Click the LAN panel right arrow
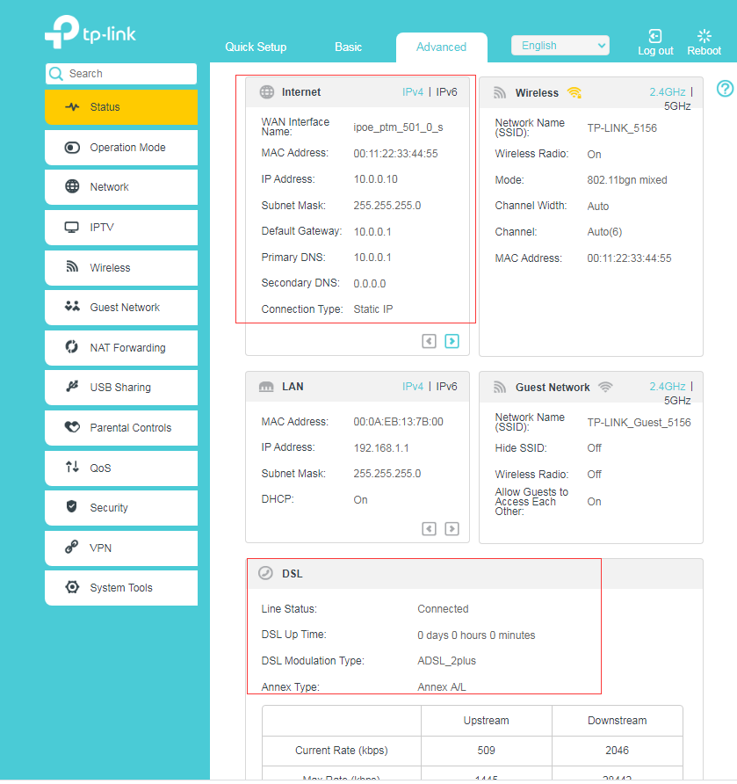Viewport: 737px width, 784px height. click(x=452, y=528)
